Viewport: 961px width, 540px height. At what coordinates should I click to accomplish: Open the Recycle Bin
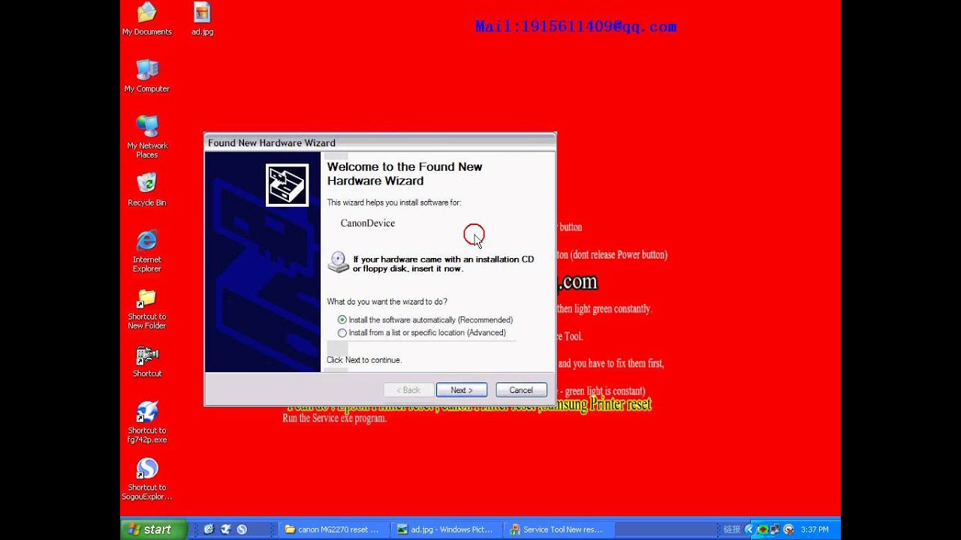(x=147, y=190)
